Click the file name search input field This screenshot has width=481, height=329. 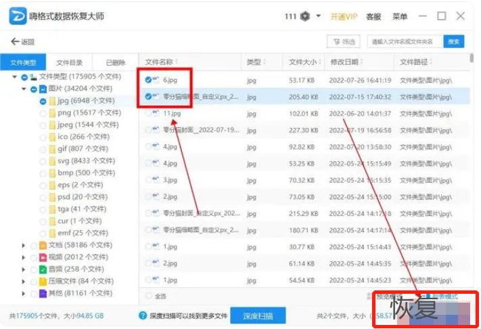405,42
